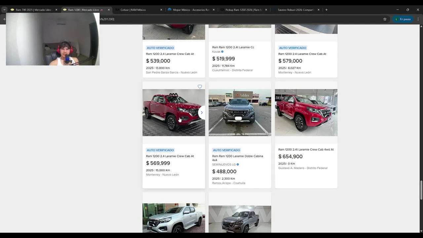Click the SEMINUEVOS LG seller name
This screenshot has height=238, width=423.
point(224,164)
